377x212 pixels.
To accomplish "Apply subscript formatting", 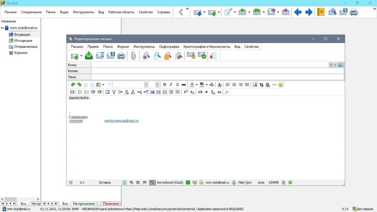I will (192, 92).
